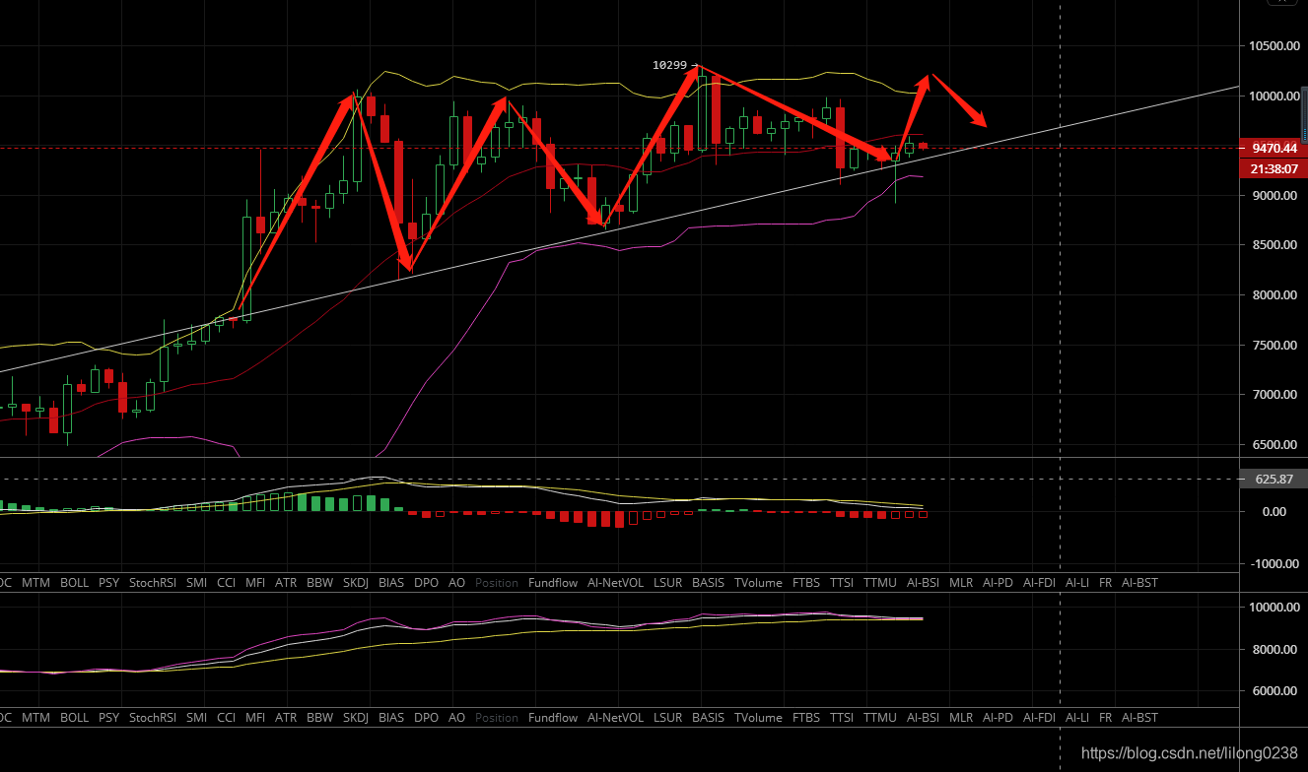Viewport: 1308px width, 772px height.
Task: Select LSUR tab in middle indicator row
Action: pyautogui.click(x=667, y=583)
